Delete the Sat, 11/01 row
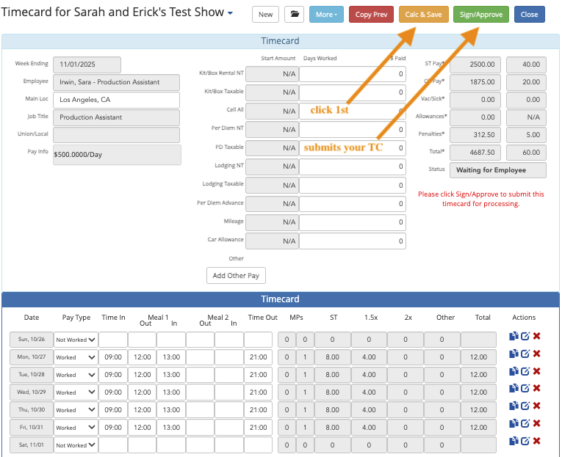The width and height of the screenshot is (562, 457). click(536, 441)
